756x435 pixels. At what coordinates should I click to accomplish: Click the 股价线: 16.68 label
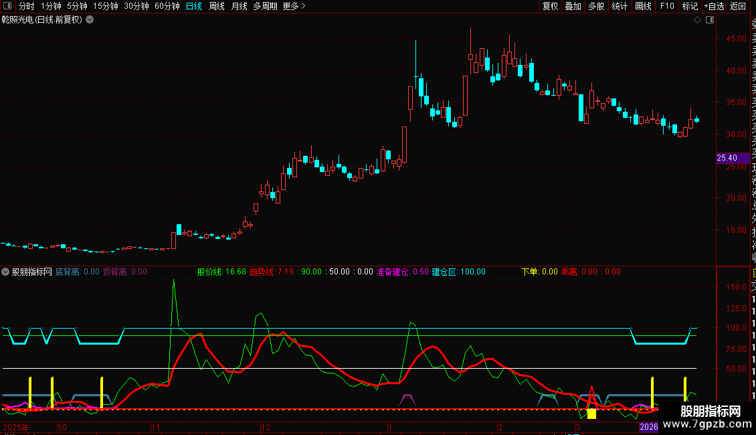[221, 272]
